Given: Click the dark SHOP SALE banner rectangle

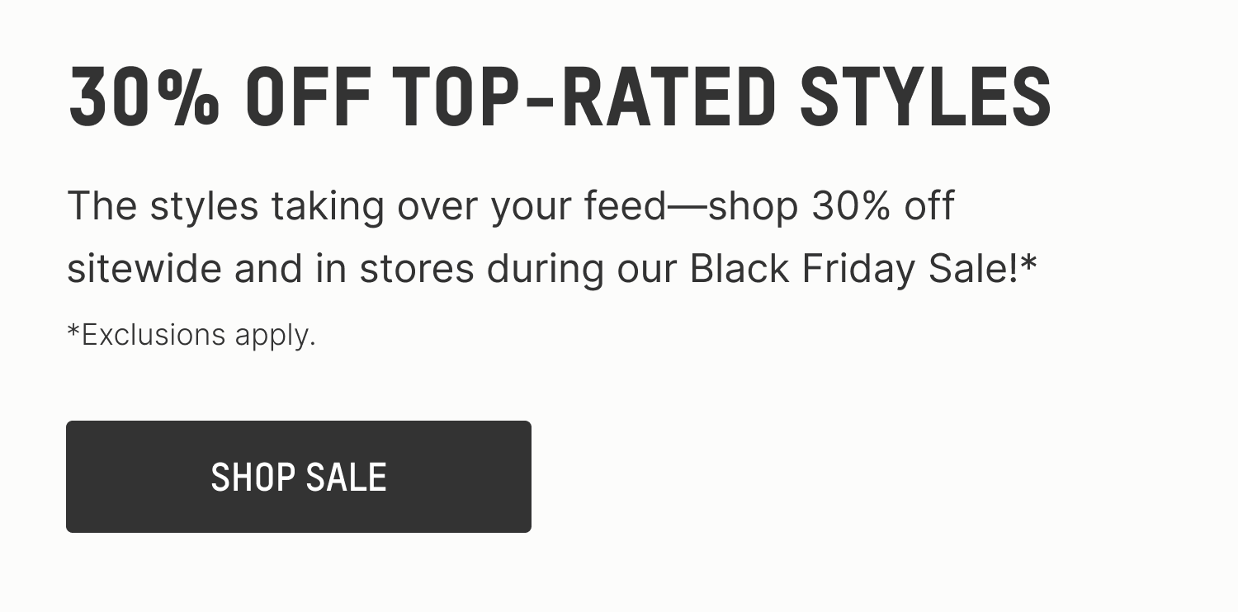Looking at the screenshot, I should click(x=298, y=477).
